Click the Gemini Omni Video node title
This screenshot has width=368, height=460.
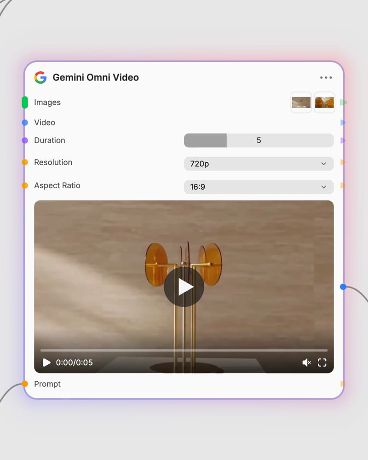[96, 77]
